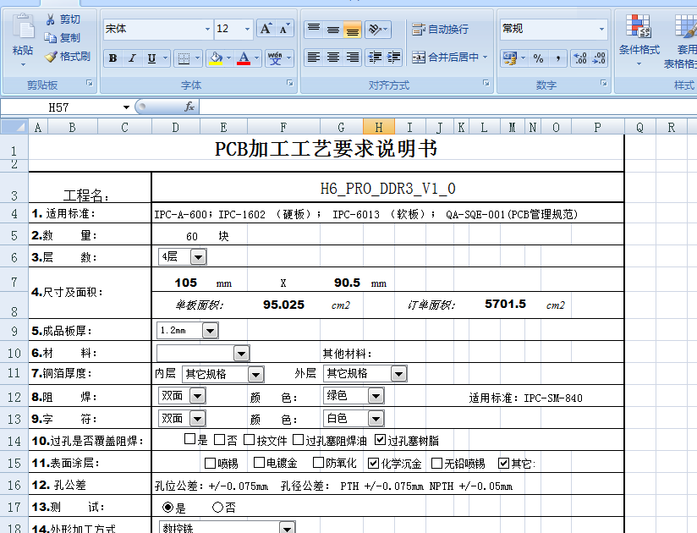Click the Name Box showing H57
697x533 pixels.
(60, 107)
